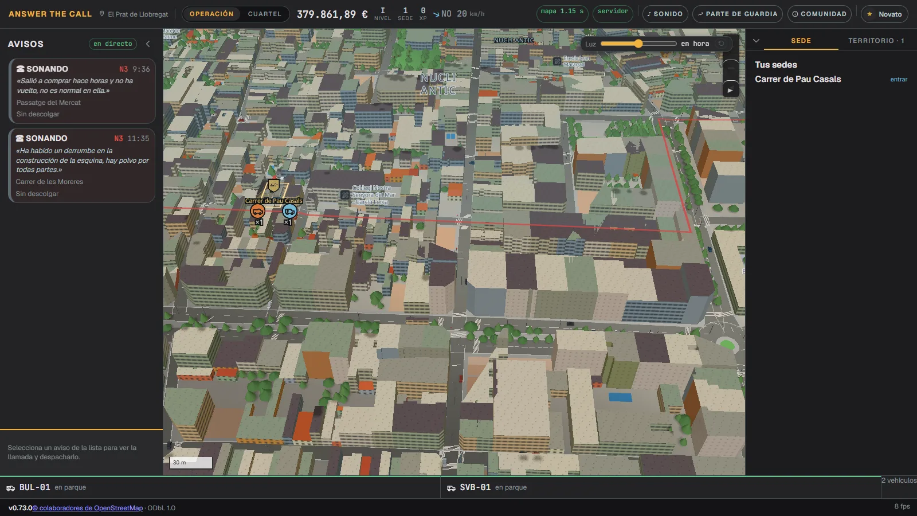Click the v0.73.0 version label
The width and height of the screenshot is (917, 516).
20,508
